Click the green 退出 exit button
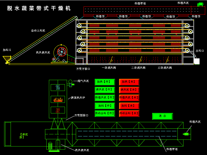Image resolution: width=207 pixels, height=155 pixels. point(162,116)
